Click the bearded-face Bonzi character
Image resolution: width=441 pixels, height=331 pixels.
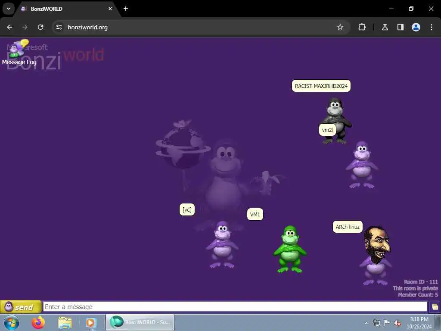pos(376,255)
